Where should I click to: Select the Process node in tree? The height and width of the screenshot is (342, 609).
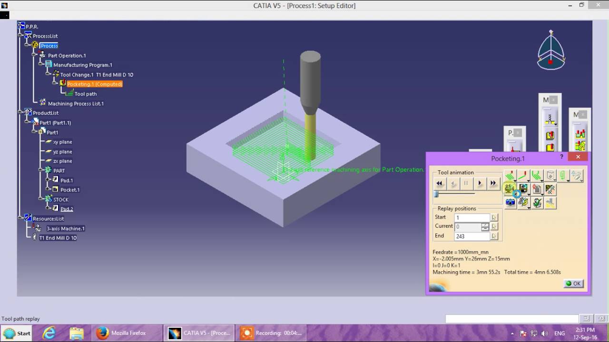coord(49,46)
